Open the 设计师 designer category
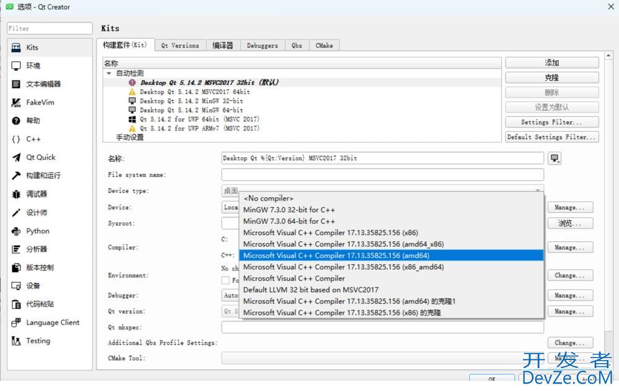The image size is (619, 391). pyautogui.click(x=50, y=213)
